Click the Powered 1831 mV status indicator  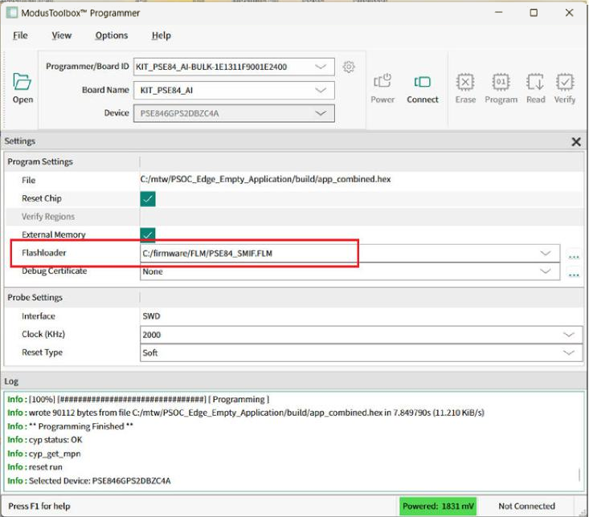click(x=438, y=506)
